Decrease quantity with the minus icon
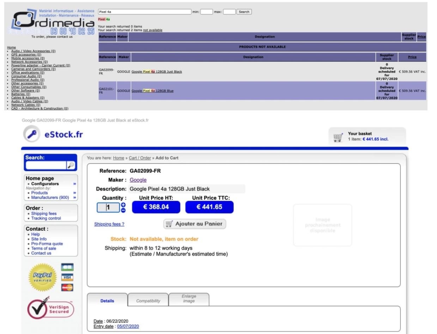The width and height of the screenshot is (437, 334). point(123,210)
